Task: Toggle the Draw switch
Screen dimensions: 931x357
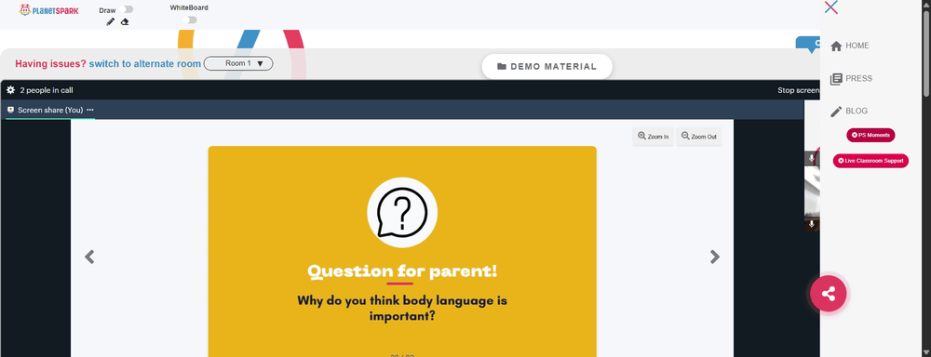Action: coord(127,9)
